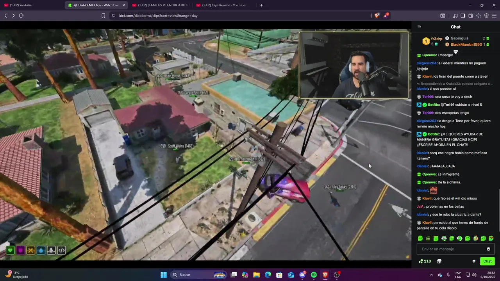Viewport: 500px width, 281px height.
Task: Insert the yellow emote with red hat
Action: pos(475,238)
